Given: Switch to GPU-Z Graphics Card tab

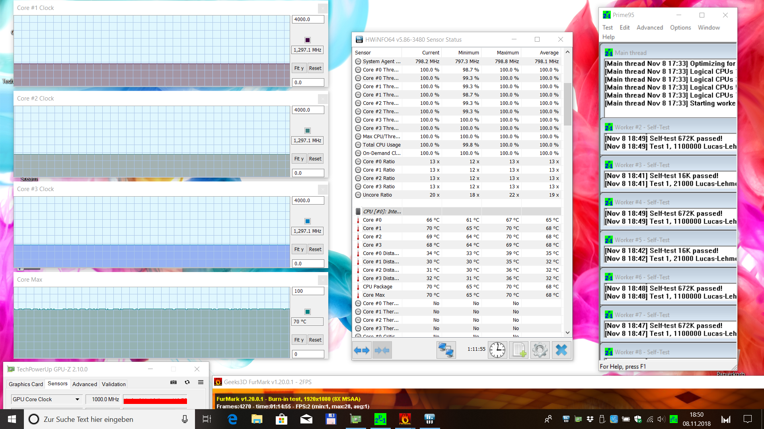Looking at the screenshot, I should pyautogui.click(x=26, y=384).
